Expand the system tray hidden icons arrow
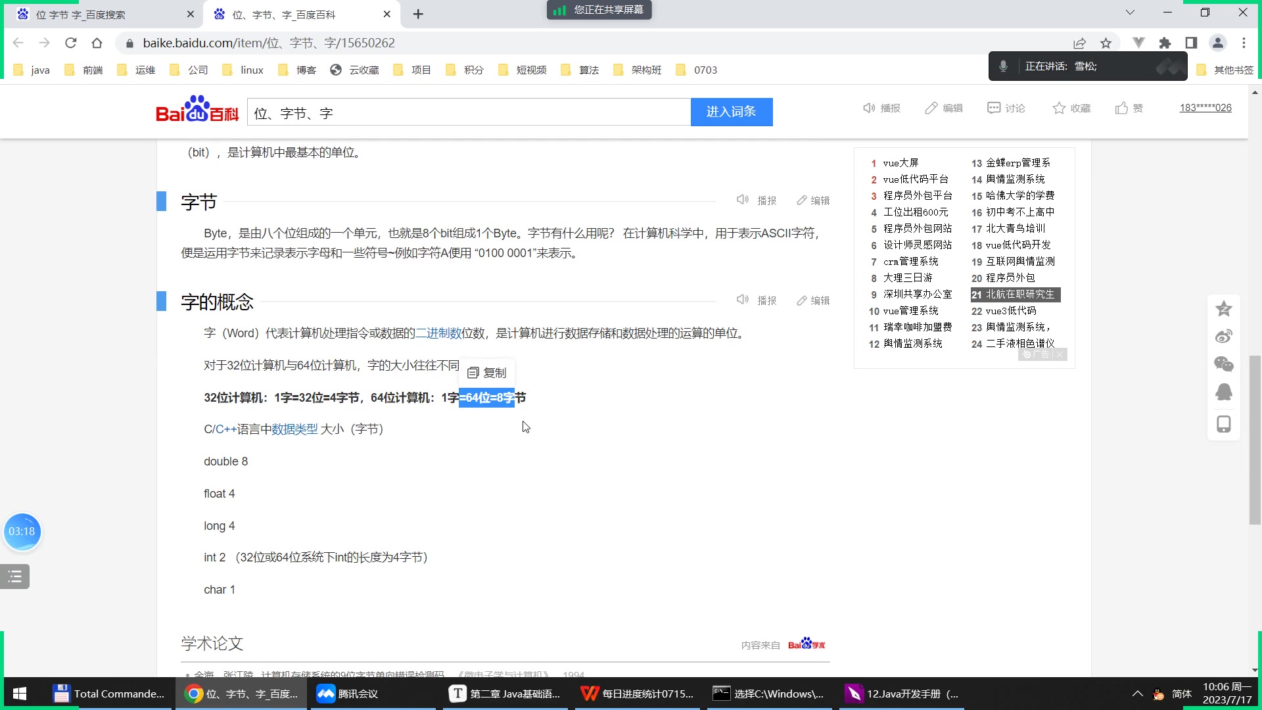1262x710 pixels. pyautogui.click(x=1137, y=694)
